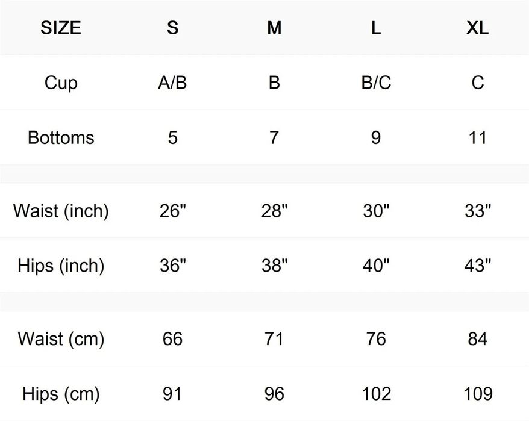This screenshot has height=421, width=529.
Task: Click the Cup row label
Action: tap(61, 83)
